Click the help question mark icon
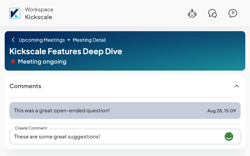Screen dimensions: 250x156 coord(233,14)
